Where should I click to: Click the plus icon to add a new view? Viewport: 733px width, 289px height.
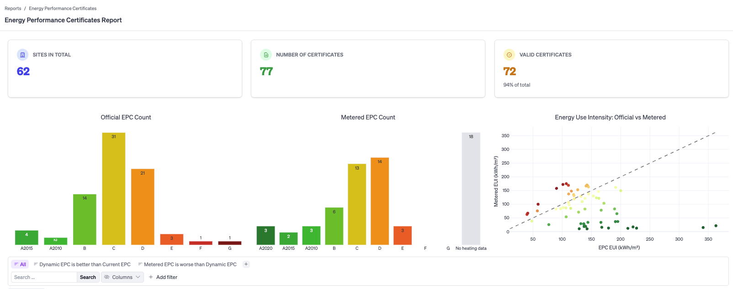pyautogui.click(x=246, y=264)
